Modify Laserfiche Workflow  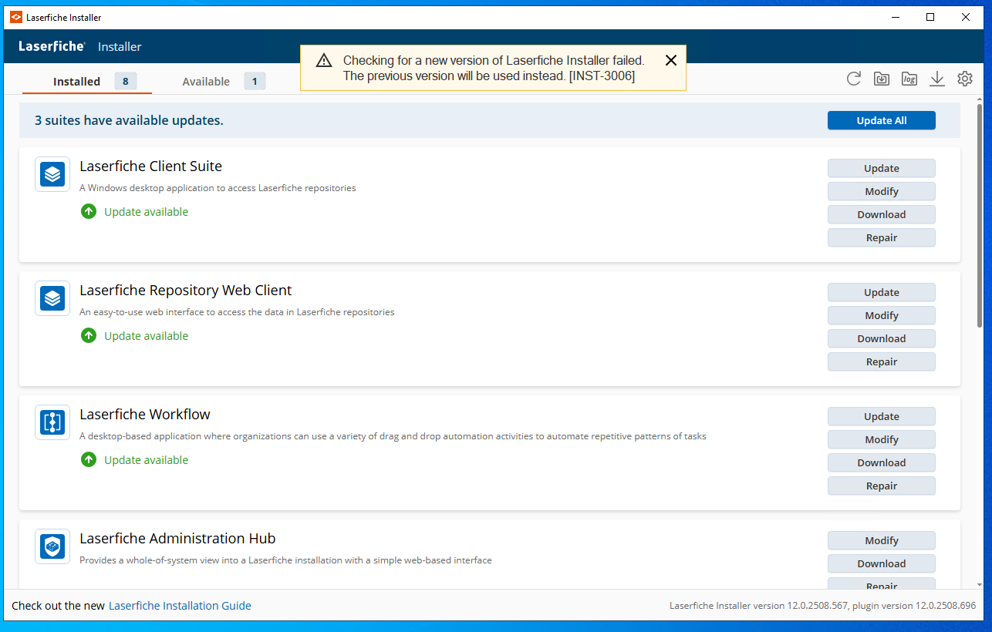(882, 439)
